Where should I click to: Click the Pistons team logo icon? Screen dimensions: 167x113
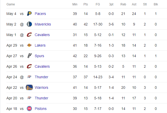[x=29, y=109]
